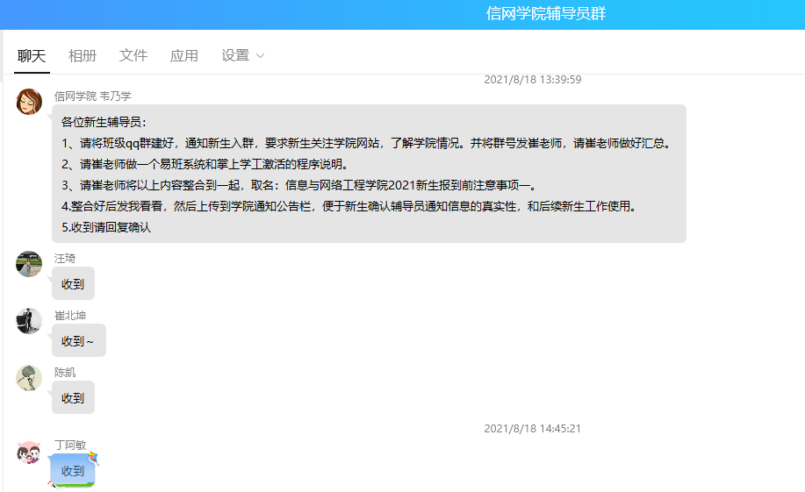The height and width of the screenshot is (492, 805).
Task: Click 丁阿敏's blue 收到 bubble
Action: coord(73,471)
